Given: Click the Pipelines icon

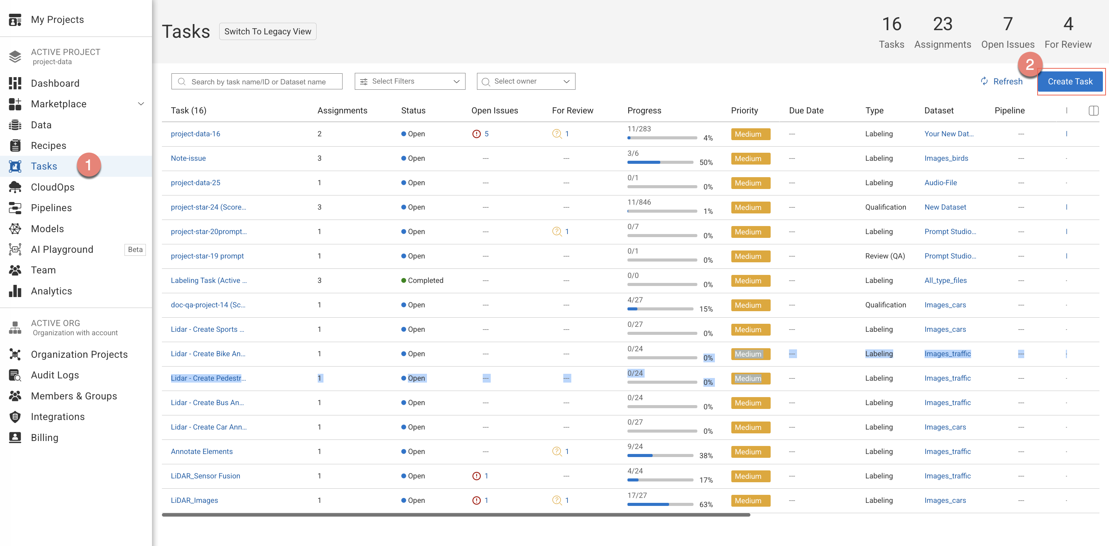Looking at the screenshot, I should 15,208.
